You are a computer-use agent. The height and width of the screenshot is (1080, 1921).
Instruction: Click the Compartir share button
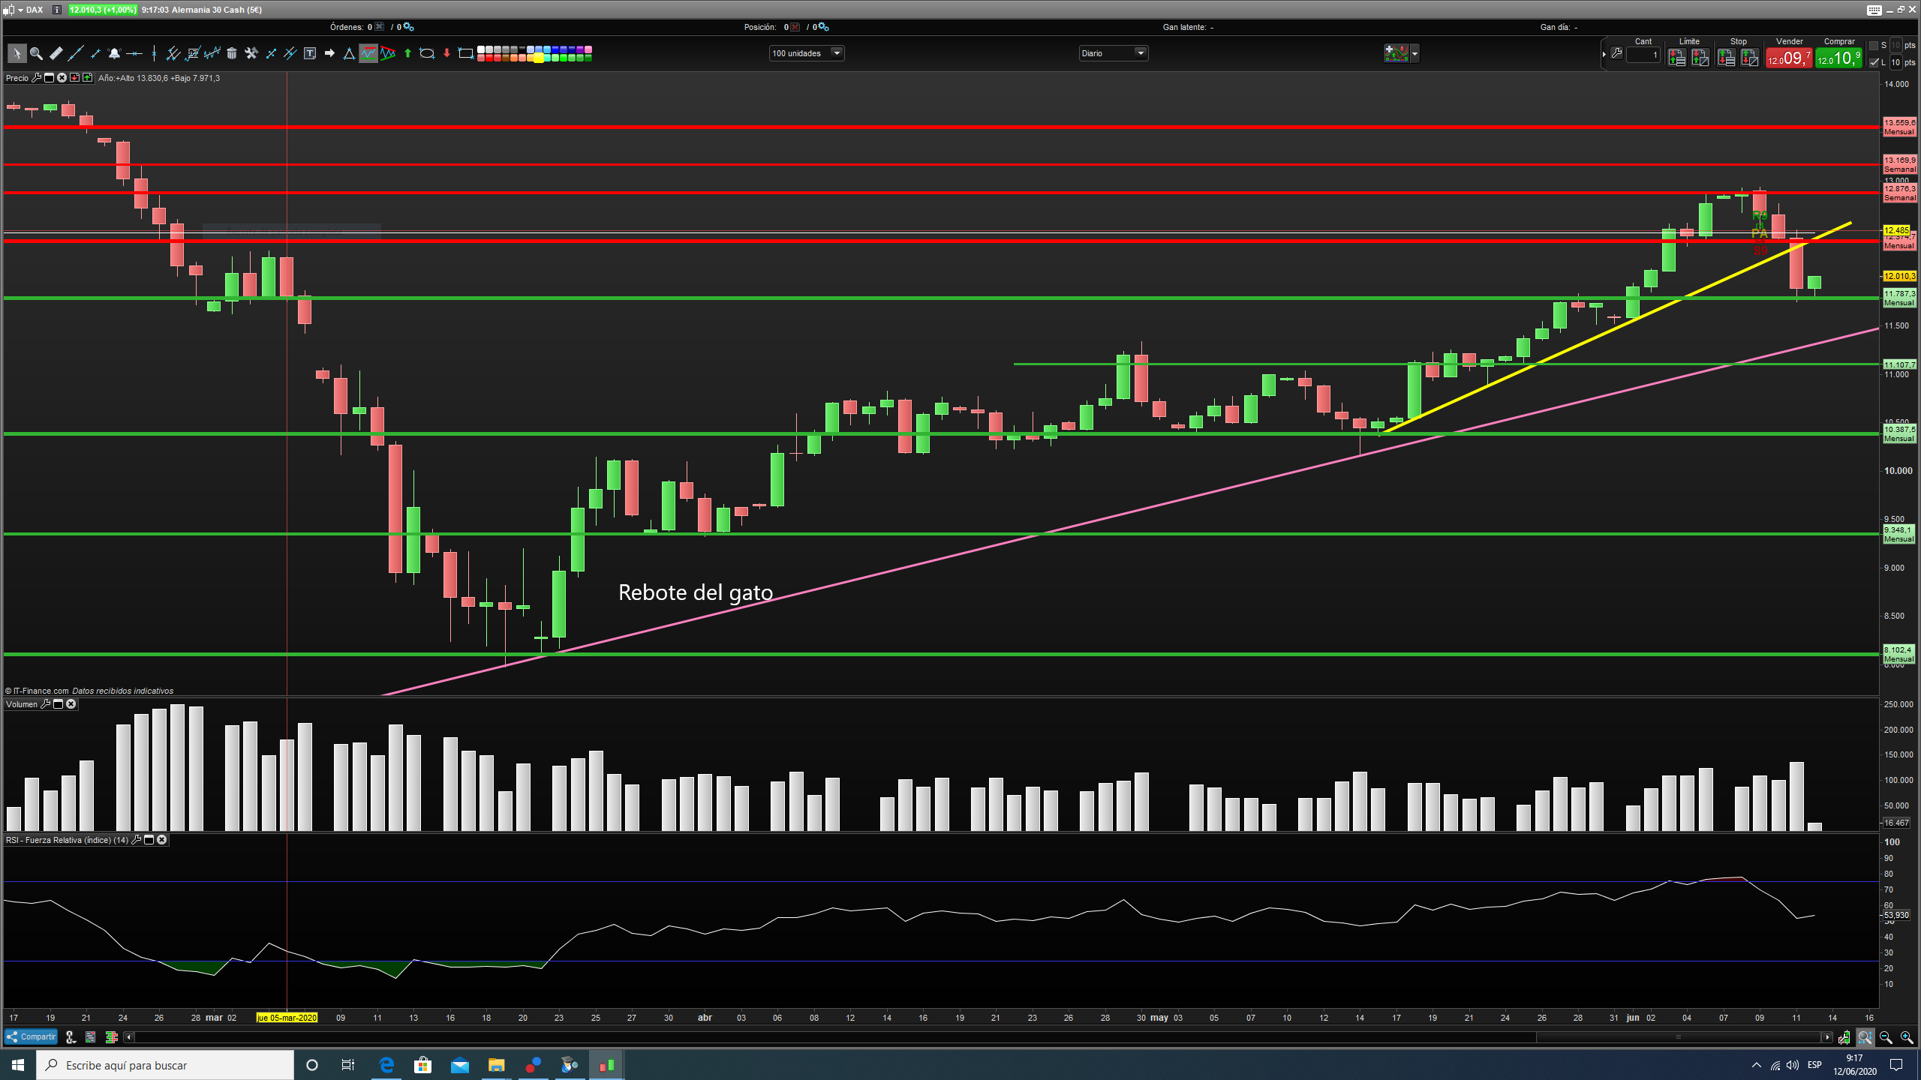(31, 1036)
